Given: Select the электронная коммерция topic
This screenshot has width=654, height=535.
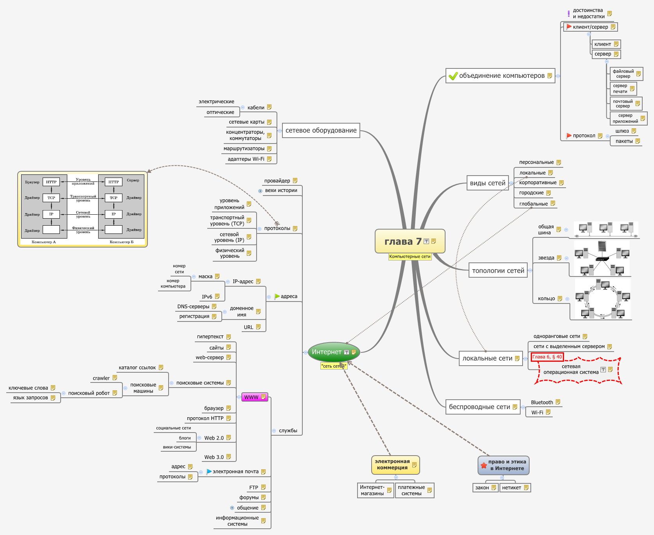Looking at the screenshot, I should tap(392, 465).
